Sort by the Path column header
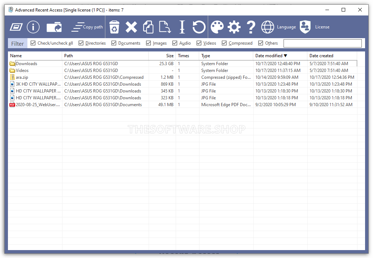Viewport: 373px width, 258px height. tap(105, 56)
